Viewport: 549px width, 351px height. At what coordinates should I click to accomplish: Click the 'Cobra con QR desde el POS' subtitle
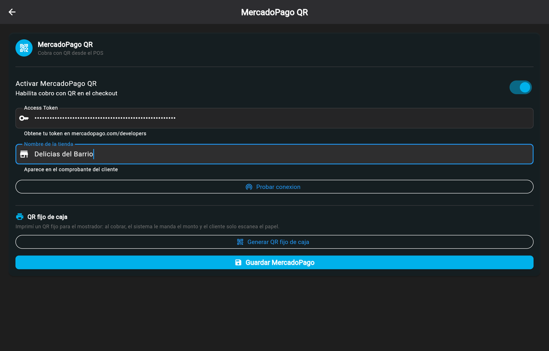pyautogui.click(x=71, y=53)
